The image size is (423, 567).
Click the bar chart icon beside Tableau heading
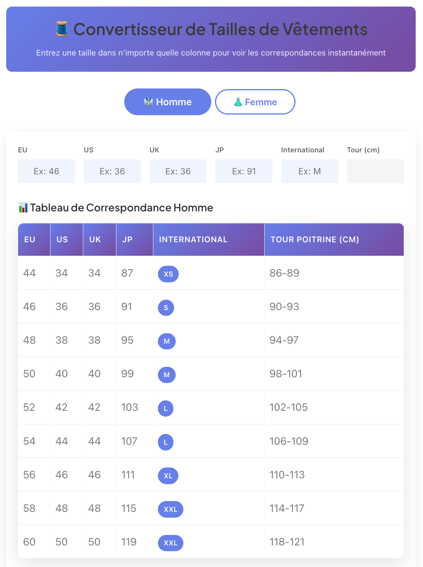(23, 208)
